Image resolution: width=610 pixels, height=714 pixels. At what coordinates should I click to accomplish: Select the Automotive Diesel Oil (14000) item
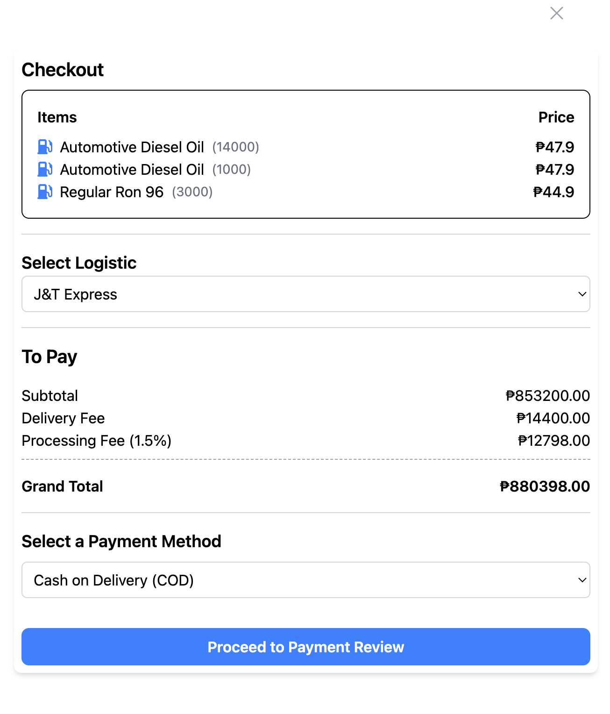pos(132,147)
